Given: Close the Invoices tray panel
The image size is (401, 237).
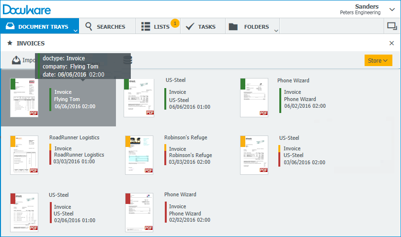Looking at the screenshot, I should (391, 43).
